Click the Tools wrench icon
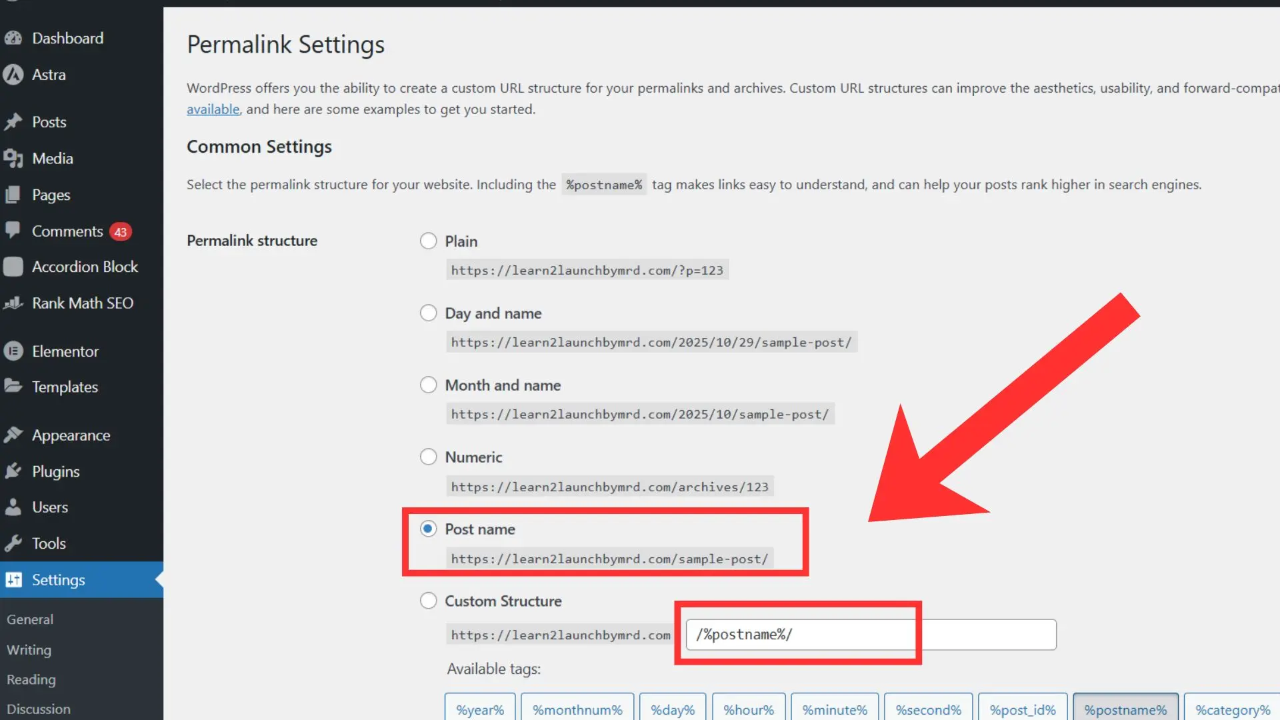 point(13,543)
